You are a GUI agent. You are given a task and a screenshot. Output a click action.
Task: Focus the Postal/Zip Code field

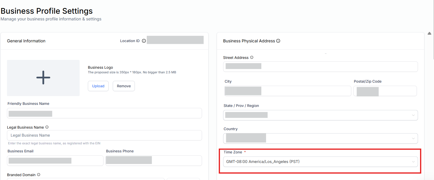click(x=385, y=91)
